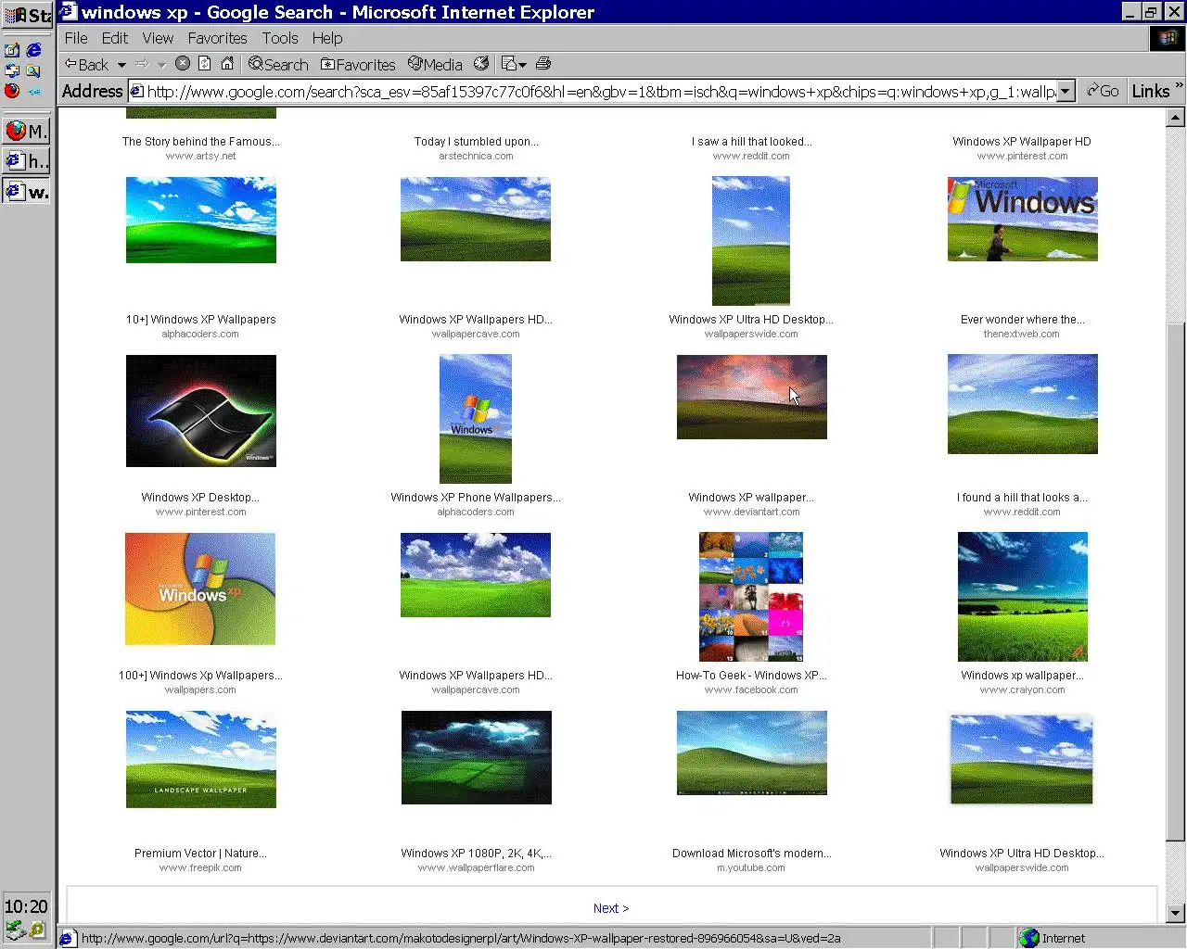1187x949 pixels.
Task: Click the Print toolbar icon
Action: (543, 63)
